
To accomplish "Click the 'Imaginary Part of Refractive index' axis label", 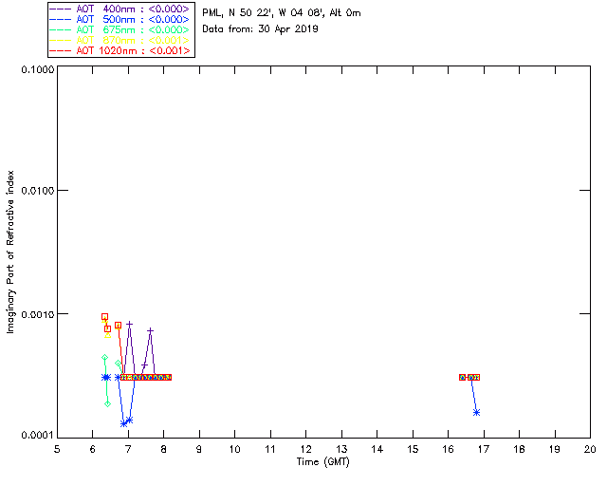I will tap(10, 252).
